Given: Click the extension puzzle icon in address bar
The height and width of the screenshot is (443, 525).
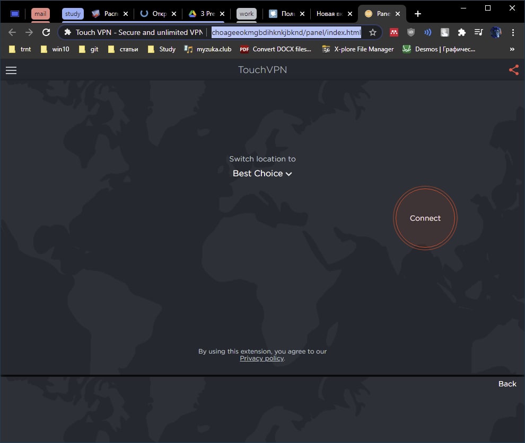Looking at the screenshot, I should click(68, 32).
